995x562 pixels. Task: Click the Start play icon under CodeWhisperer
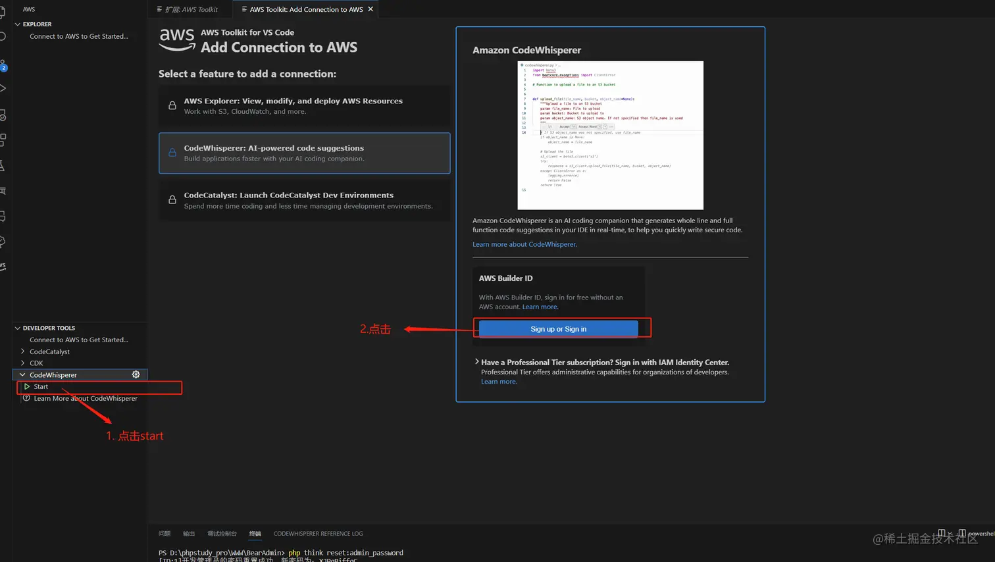click(x=26, y=386)
